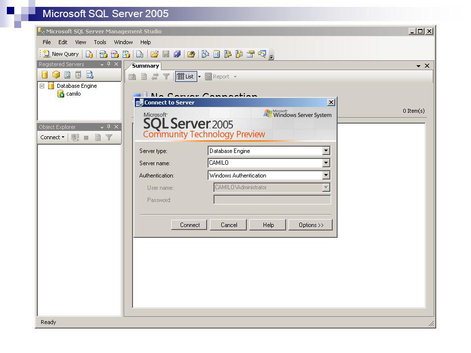The height and width of the screenshot is (353, 471).
Task: Toggle auto-hide pin on Registered Servers panel
Action: click(x=109, y=64)
